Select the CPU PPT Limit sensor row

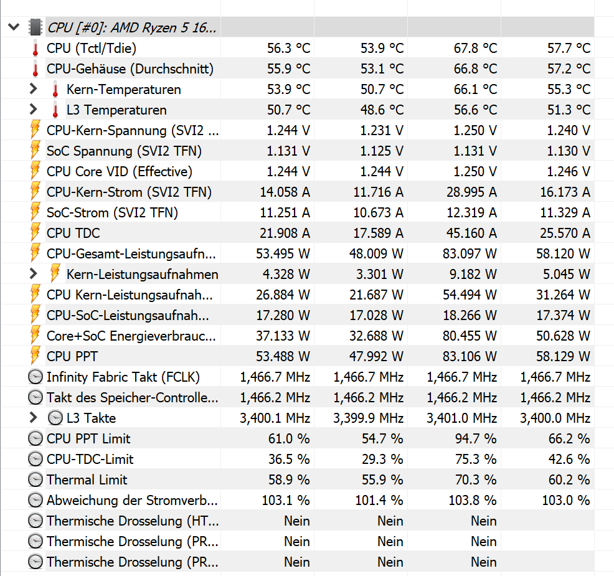[298, 438]
